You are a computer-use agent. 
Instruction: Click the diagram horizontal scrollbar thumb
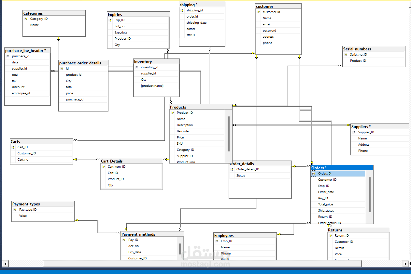(x=202, y=264)
